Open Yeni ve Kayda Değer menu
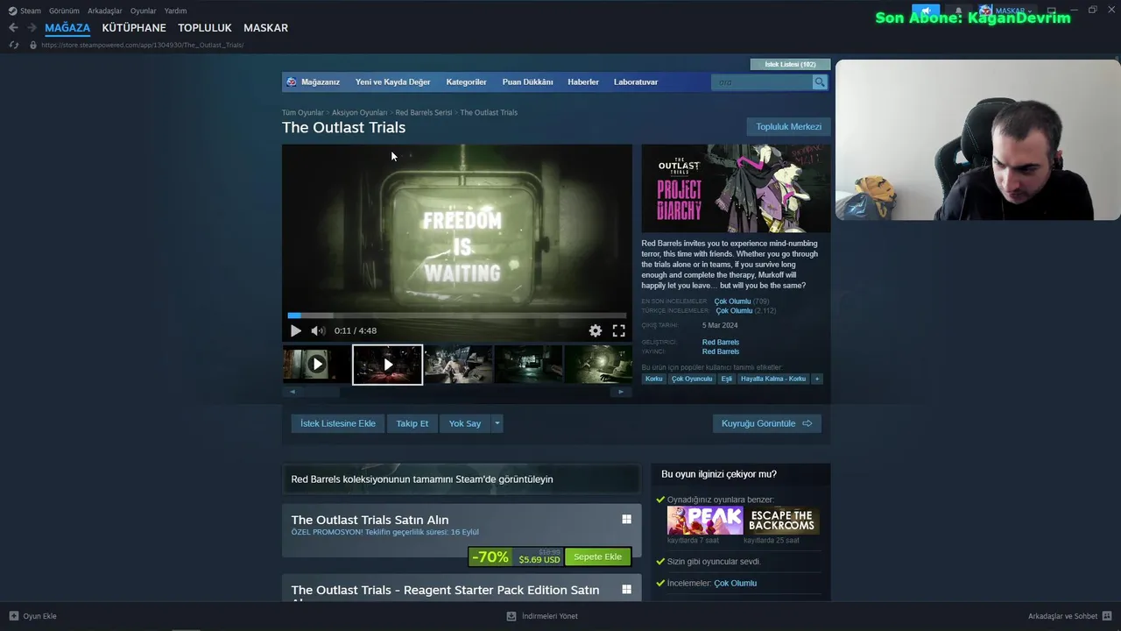The height and width of the screenshot is (631, 1121). pos(392,82)
